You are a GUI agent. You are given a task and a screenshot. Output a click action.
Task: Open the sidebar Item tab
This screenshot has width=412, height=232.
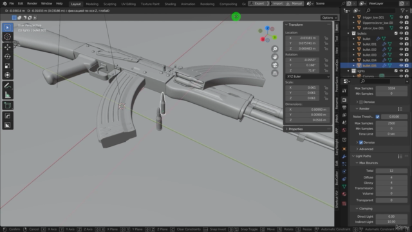(337, 28)
